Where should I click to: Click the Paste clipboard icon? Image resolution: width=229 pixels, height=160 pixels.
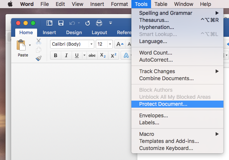[x=21, y=45]
